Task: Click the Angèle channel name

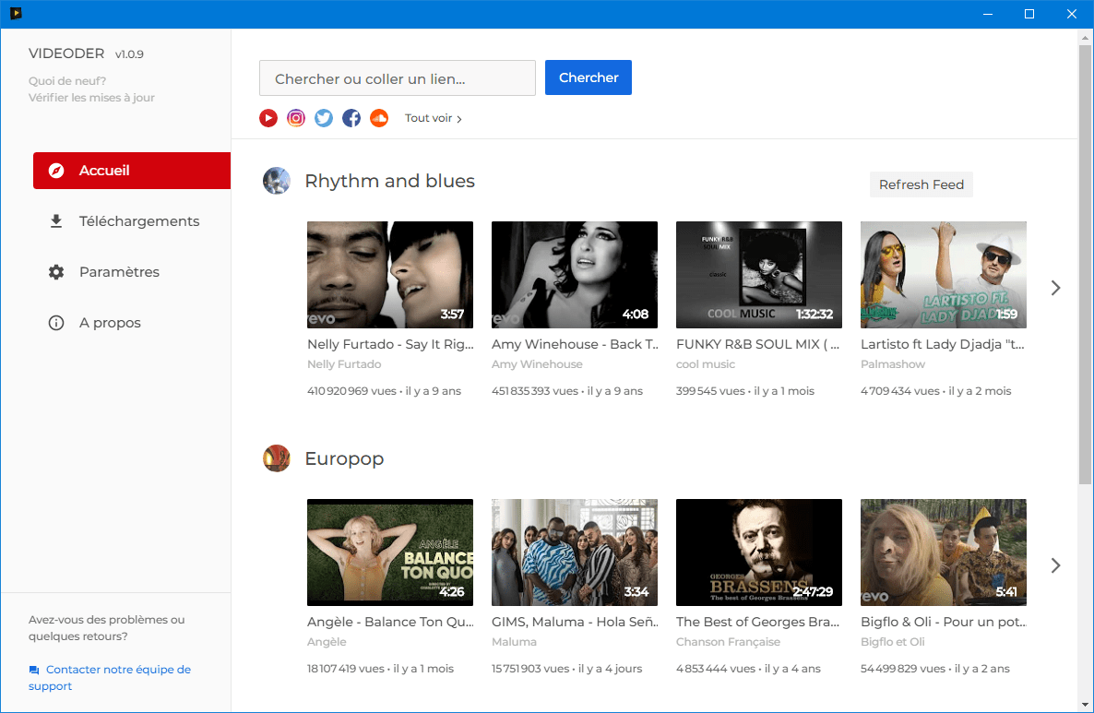Action: click(x=327, y=642)
